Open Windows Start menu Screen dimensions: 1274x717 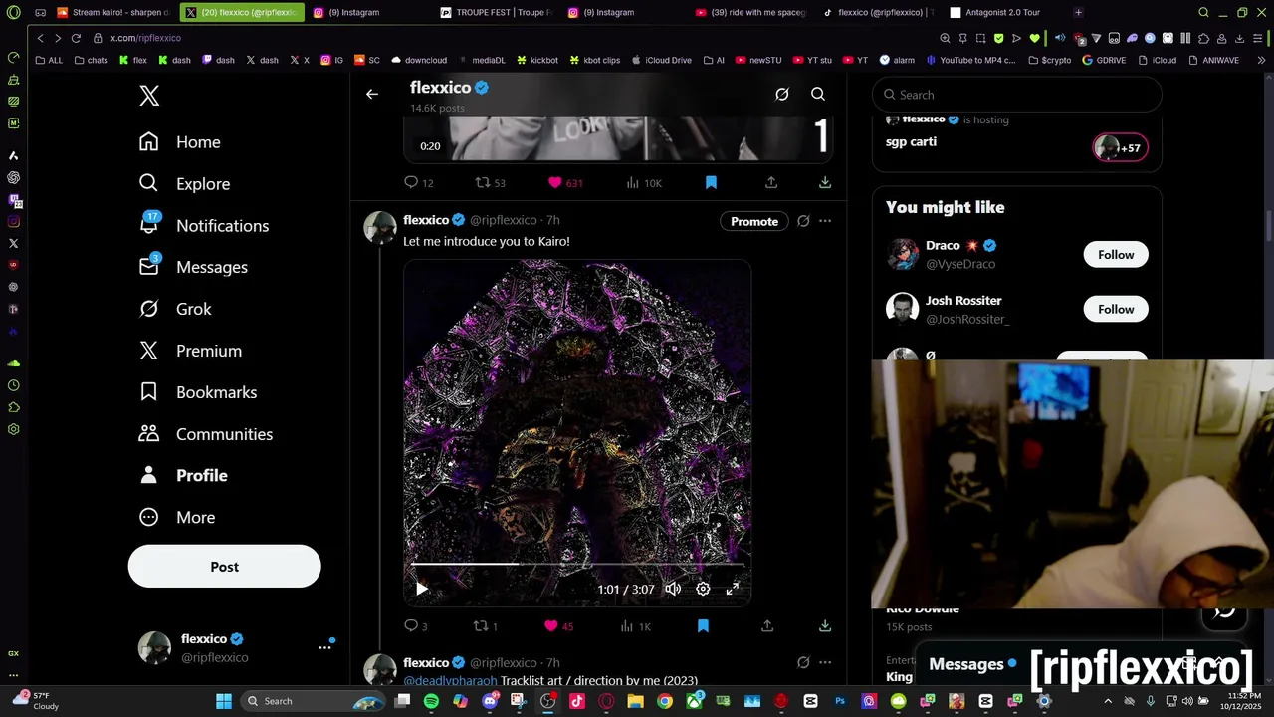(224, 701)
